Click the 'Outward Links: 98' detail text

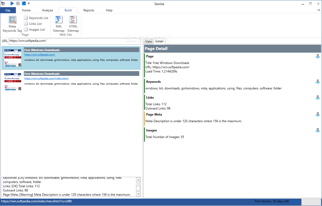[158, 108]
